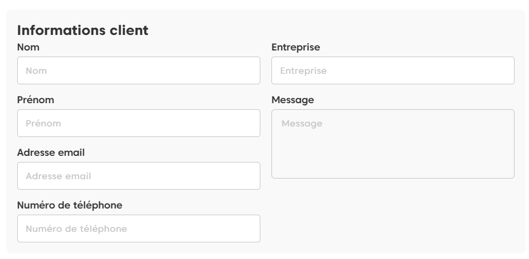Click the Numéro de téléphone field

pos(139,228)
